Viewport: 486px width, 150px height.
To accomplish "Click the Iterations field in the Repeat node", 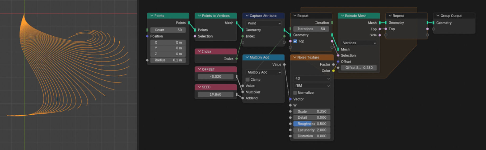I will click(x=311, y=29).
